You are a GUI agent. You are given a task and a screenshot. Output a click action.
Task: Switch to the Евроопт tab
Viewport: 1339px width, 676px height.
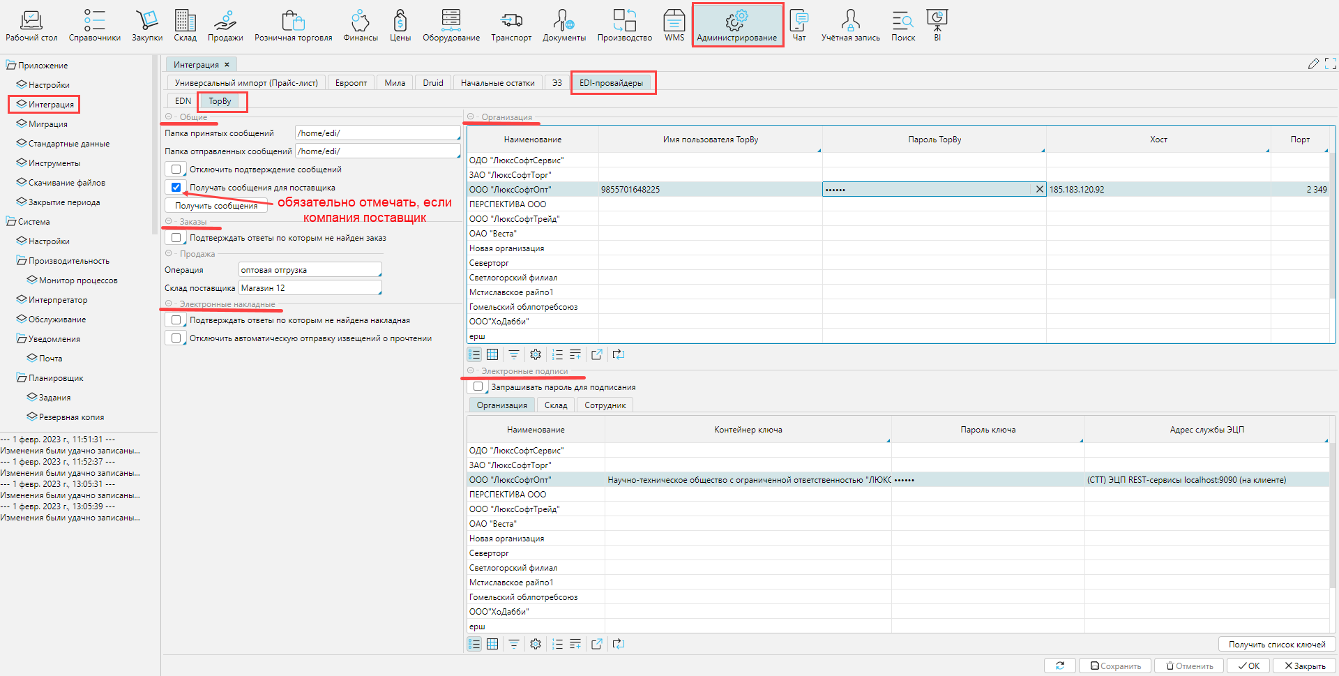point(351,83)
